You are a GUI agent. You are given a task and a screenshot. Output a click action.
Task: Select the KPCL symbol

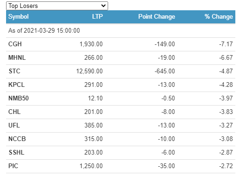(x=16, y=85)
